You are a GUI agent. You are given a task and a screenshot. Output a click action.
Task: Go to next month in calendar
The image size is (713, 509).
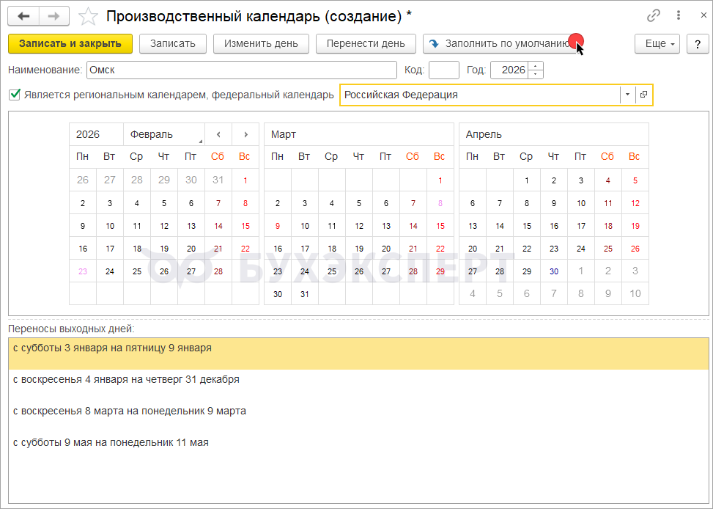245,134
